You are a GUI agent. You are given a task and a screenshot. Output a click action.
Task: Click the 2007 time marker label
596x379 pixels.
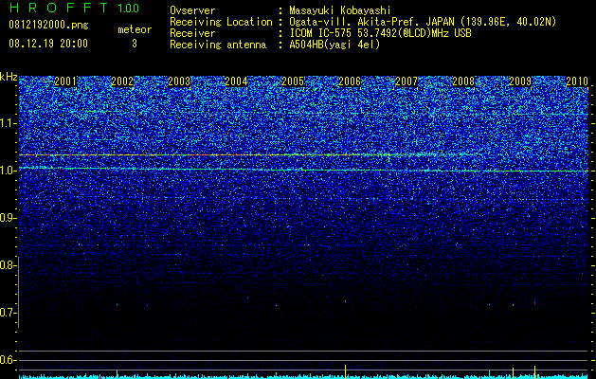click(x=406, y=81)
